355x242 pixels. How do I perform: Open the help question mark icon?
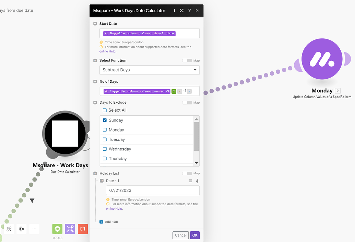[x=189, y=10]
